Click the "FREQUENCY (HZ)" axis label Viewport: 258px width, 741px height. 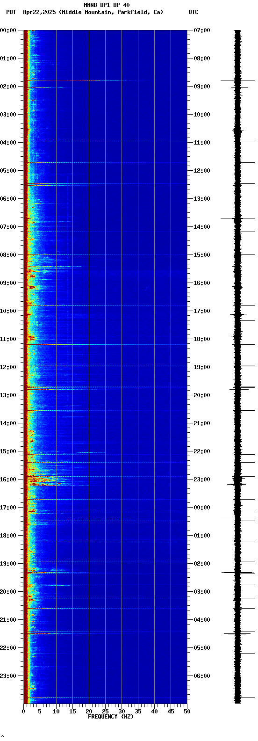111,717
